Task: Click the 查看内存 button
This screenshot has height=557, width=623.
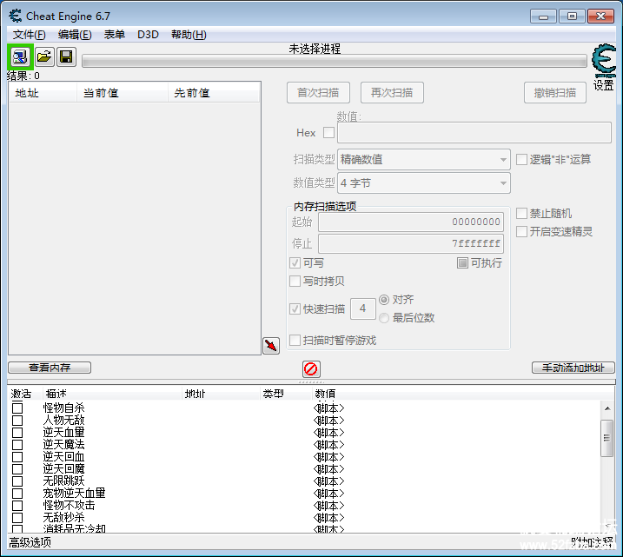Action: (50, 368)
